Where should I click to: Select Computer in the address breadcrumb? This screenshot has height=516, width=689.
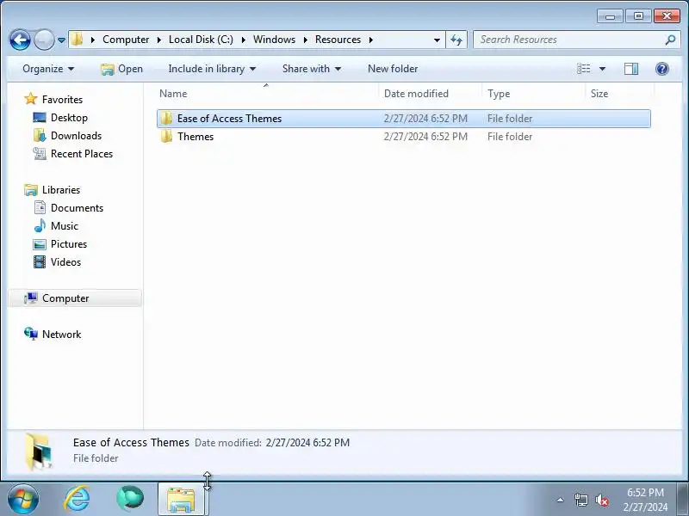126,40
